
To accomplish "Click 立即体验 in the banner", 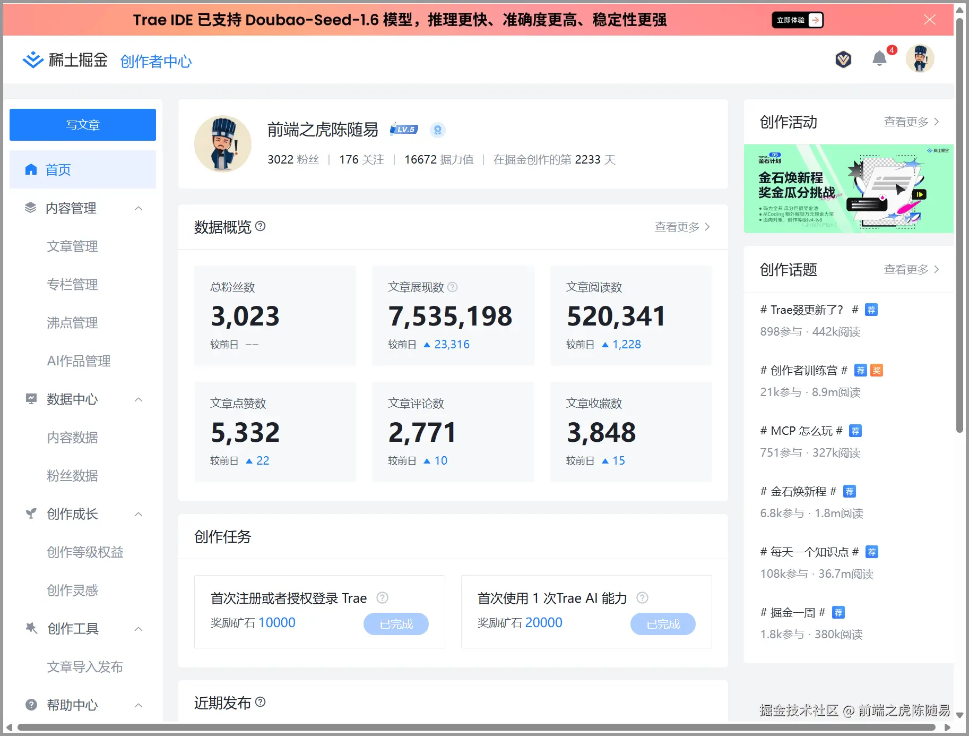I will 797,20.
